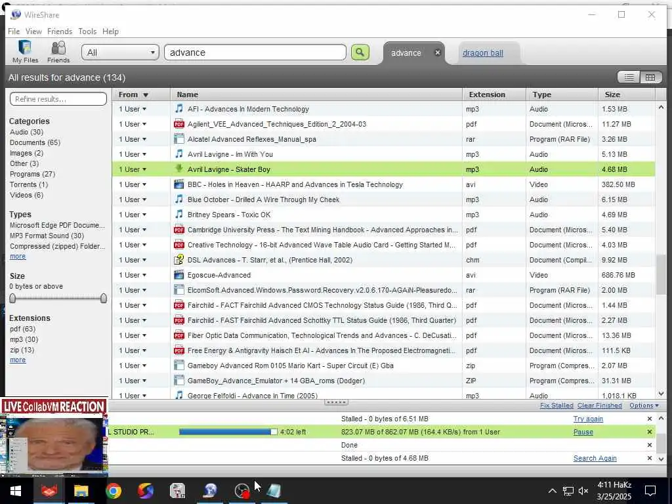Pause the active download
Screen dimensions: 672x504
click(x=583, y=432)
